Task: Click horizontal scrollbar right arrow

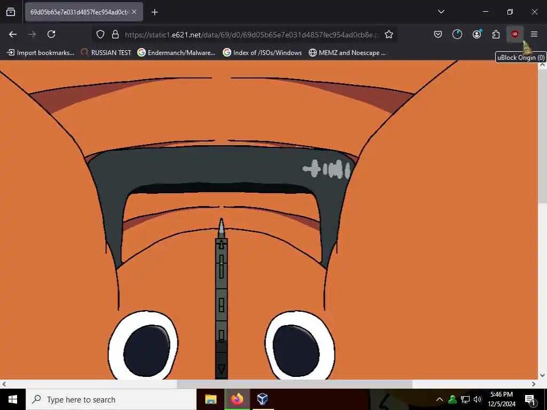Action: [534, 384]
